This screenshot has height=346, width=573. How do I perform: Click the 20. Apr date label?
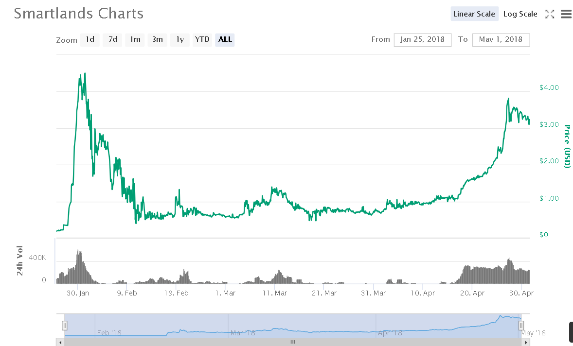pos(472,293)
